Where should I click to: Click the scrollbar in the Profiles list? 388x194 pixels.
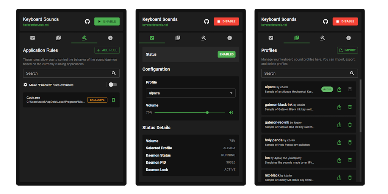360,106
